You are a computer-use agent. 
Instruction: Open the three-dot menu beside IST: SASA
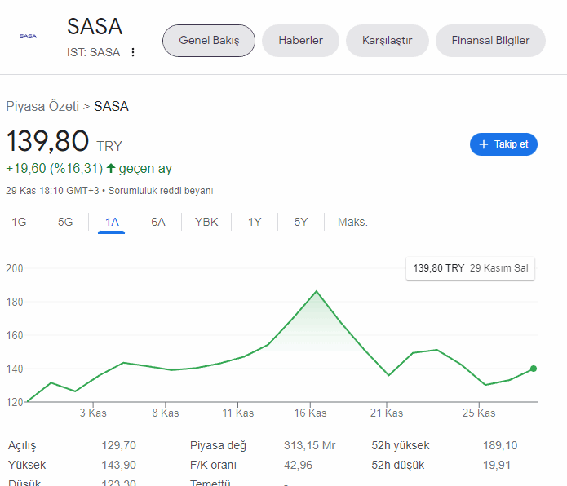pyautogui.click(x=133, y=52)
